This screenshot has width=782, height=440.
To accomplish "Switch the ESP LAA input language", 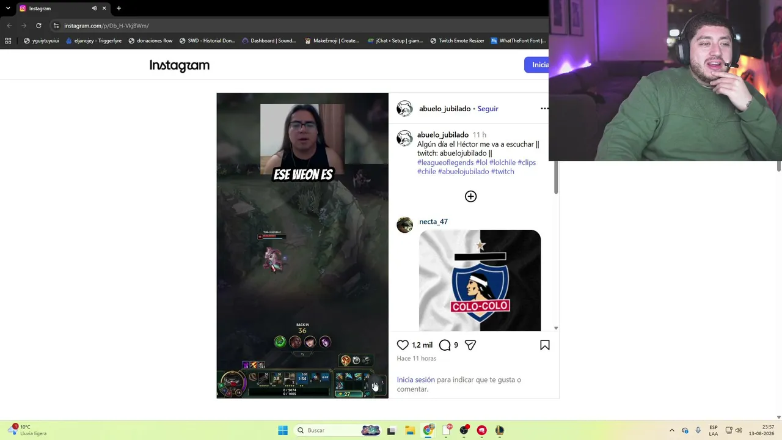I will (714, 430).
